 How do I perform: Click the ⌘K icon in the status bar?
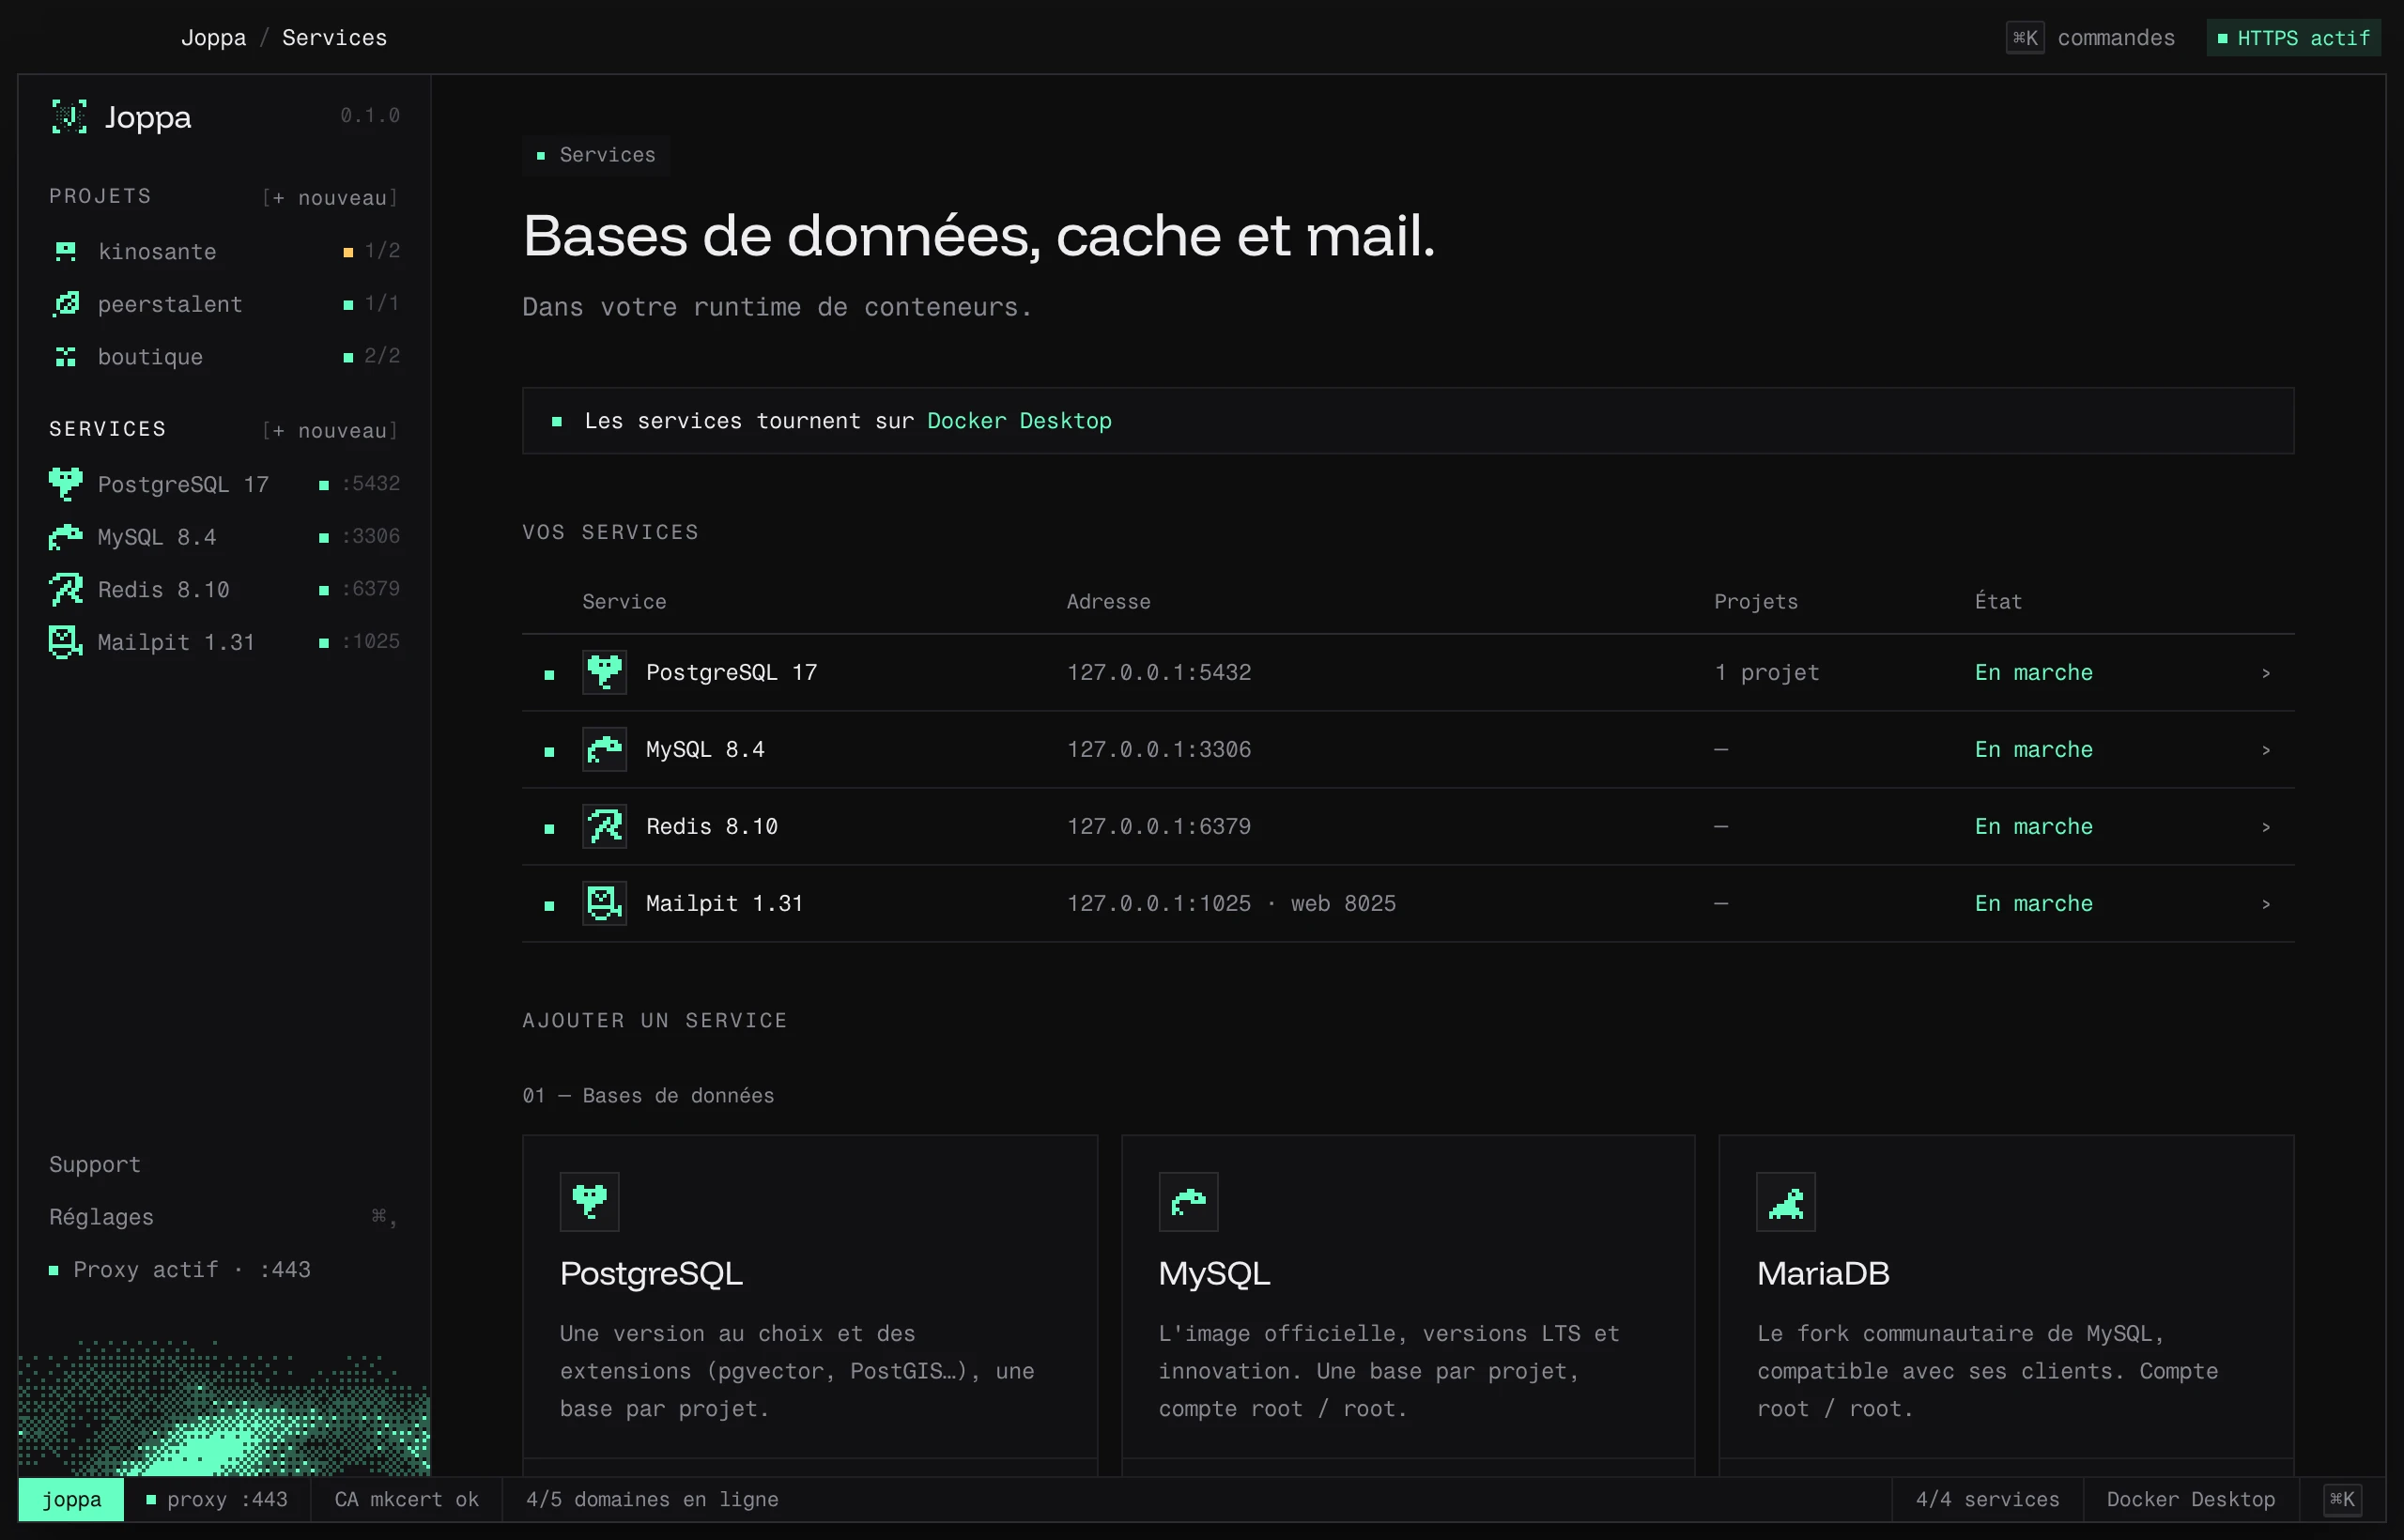point(2342,1499)
